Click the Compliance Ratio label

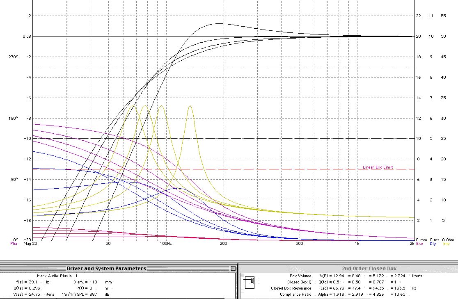pyautogui.click(x=295, y=294)
